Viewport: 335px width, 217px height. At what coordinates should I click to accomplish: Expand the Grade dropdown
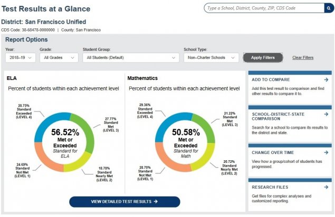59,57
